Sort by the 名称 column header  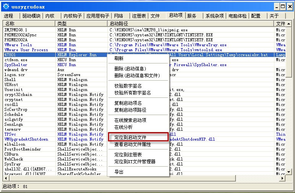click(29, 24)
